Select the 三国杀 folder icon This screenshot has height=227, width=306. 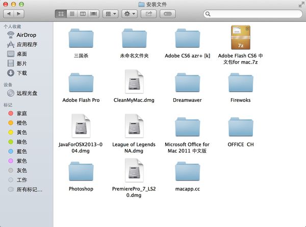point(81,38)
